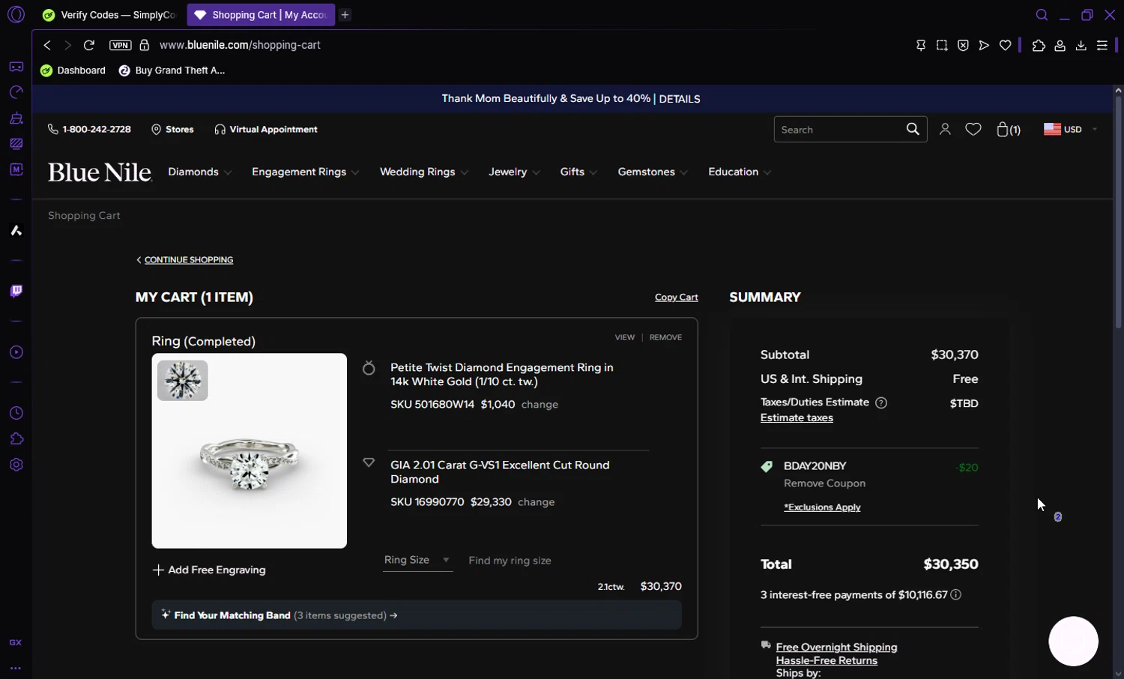Expand the Education menu

740,172
